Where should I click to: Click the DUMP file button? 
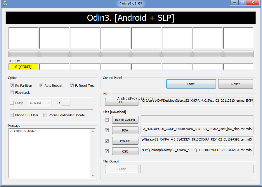pos(122,169)
